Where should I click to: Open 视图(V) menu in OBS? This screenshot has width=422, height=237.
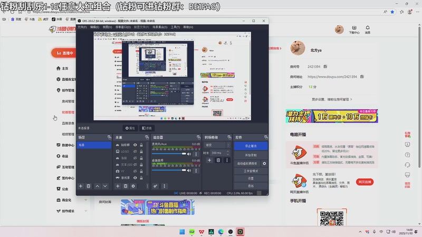[x=107, y=27]
